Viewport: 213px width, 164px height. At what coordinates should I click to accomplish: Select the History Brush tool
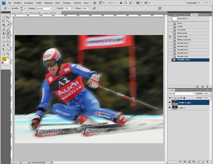8,33
